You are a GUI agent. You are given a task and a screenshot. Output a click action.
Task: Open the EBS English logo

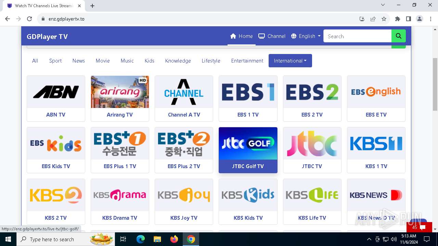pyautogui.click(x=376, y=92)
